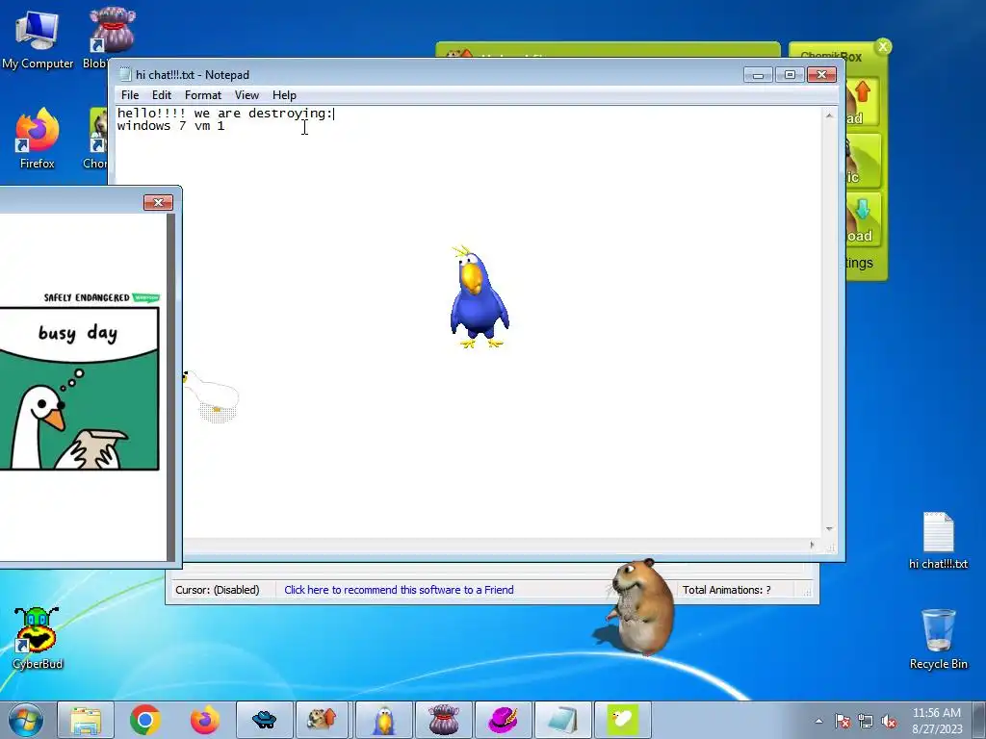The width and height of the screenshot is (986, 739).
Task: Open the View menu in Notepad
Action: (x=246, y=95)
